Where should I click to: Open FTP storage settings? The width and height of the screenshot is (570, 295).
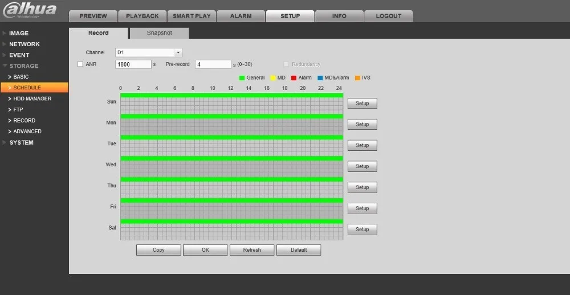(x=18, y=109)
